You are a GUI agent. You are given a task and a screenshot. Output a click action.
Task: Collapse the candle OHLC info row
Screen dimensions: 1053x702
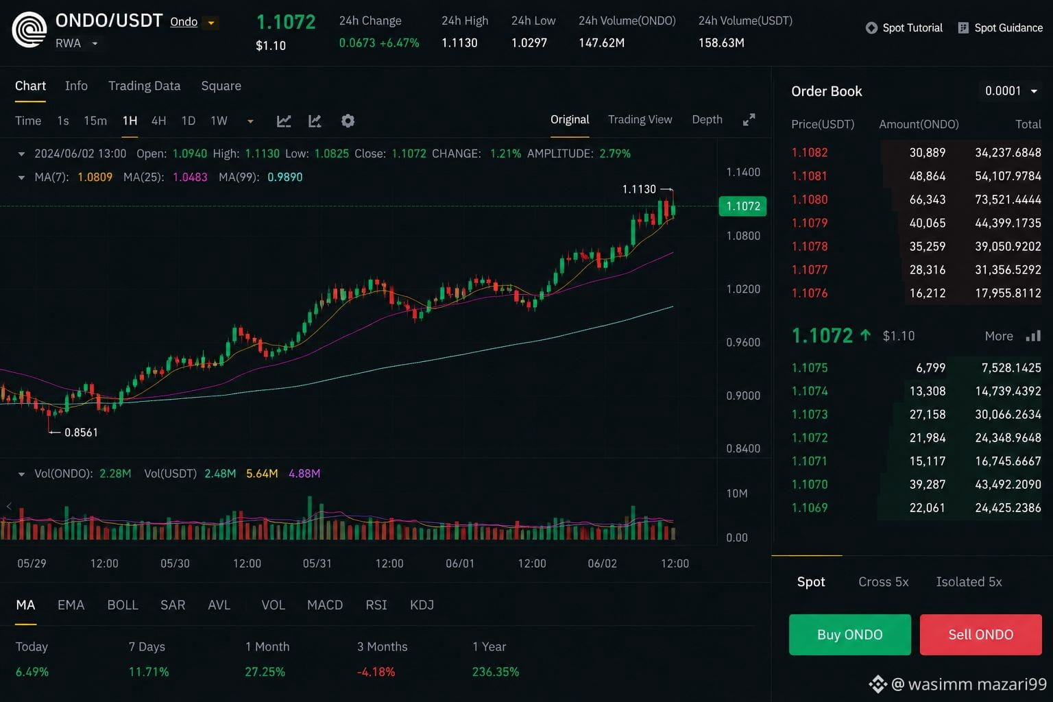click(x=21, y=154)
